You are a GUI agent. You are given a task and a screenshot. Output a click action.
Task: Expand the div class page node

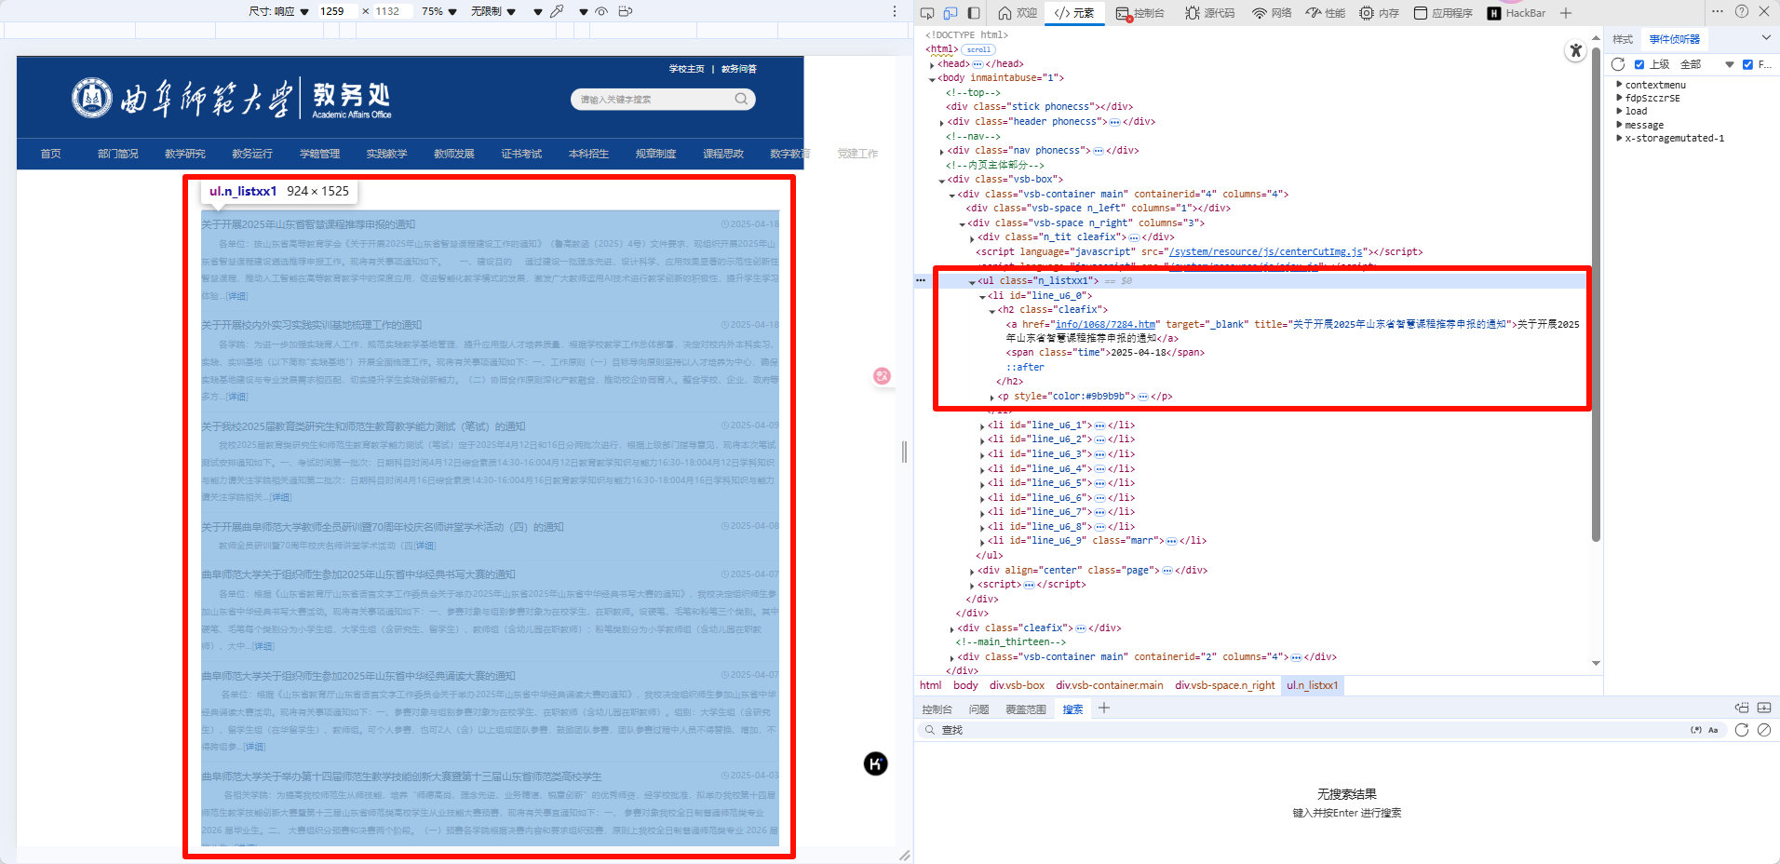(x=972, y=571)
